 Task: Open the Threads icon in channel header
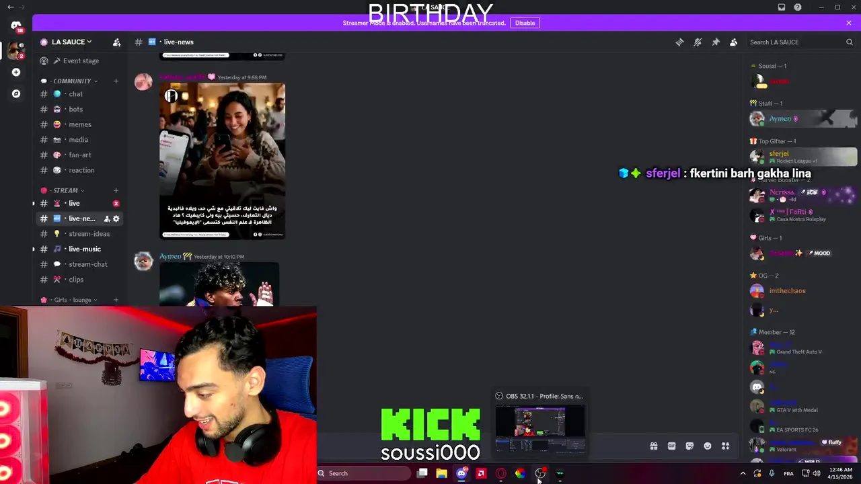coord(679,42)
